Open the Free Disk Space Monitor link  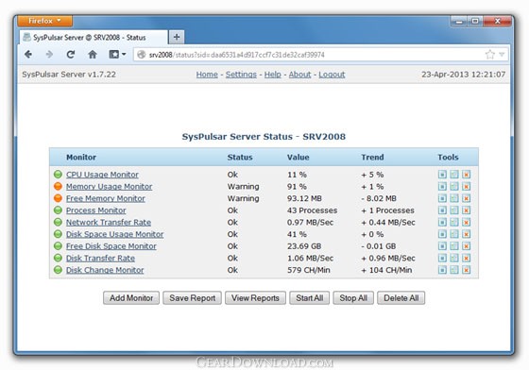[111, 246]
